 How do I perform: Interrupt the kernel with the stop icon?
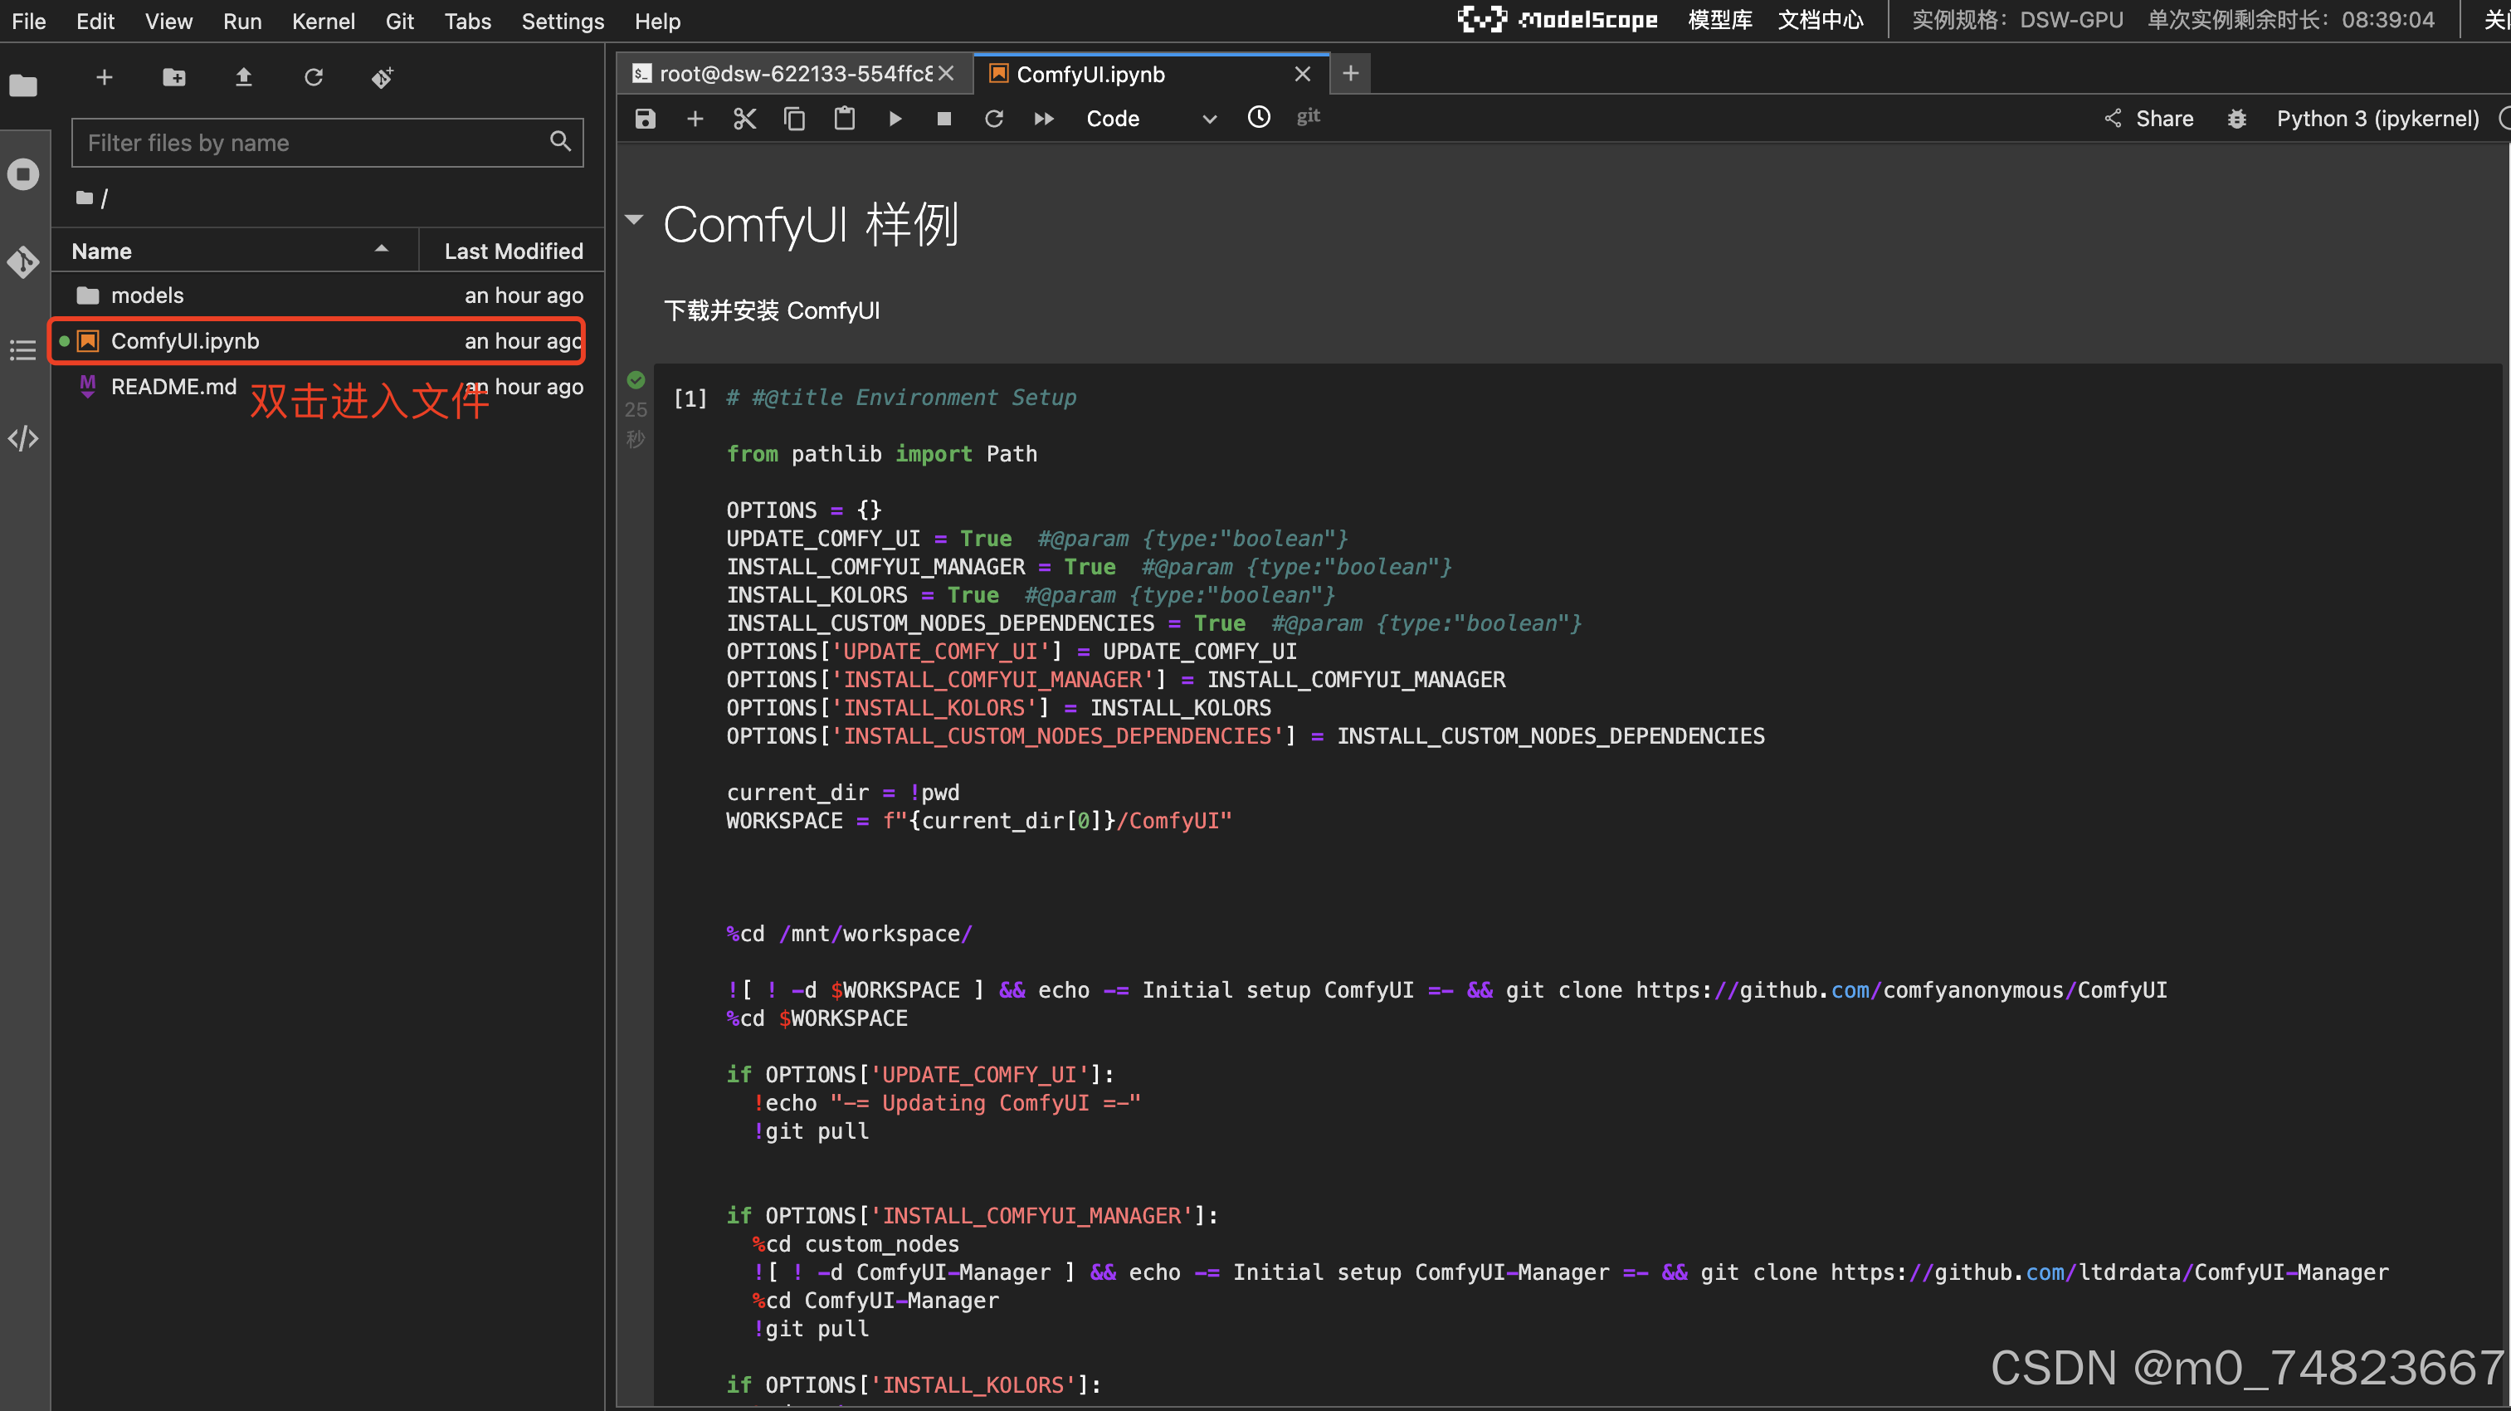[x=943, y=119]
